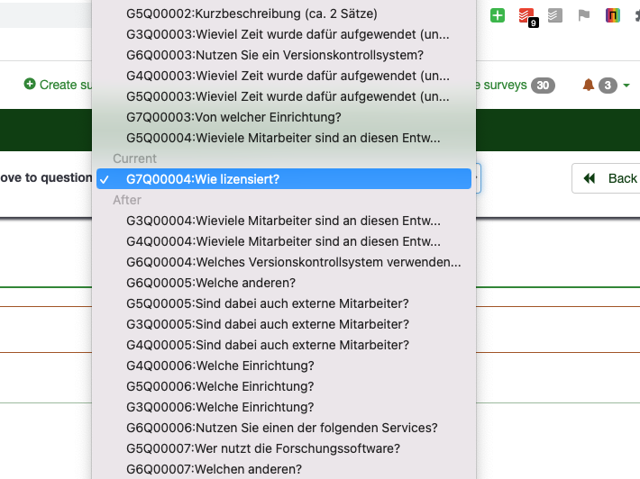
Task: Choose G7Q00003:Von welcher Einrichtung?
Action: point(284,117)
